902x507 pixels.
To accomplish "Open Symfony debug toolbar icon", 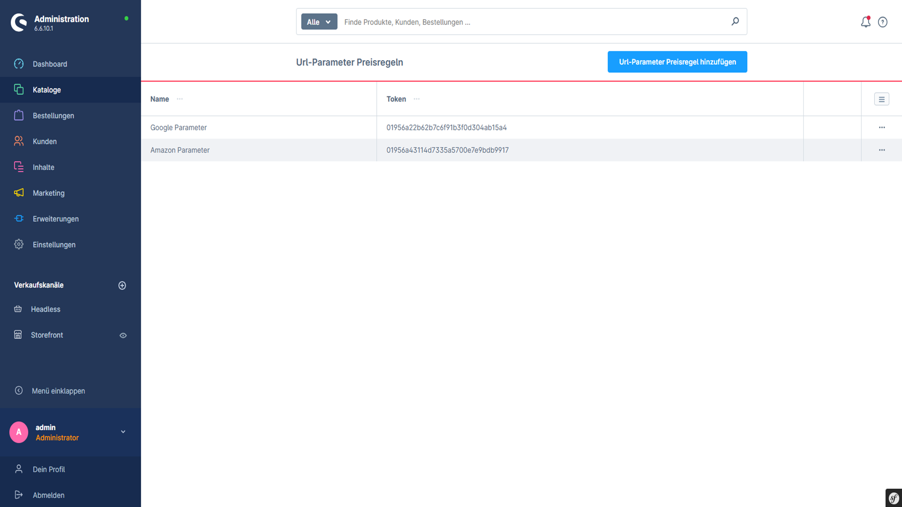I will point(894,498).
